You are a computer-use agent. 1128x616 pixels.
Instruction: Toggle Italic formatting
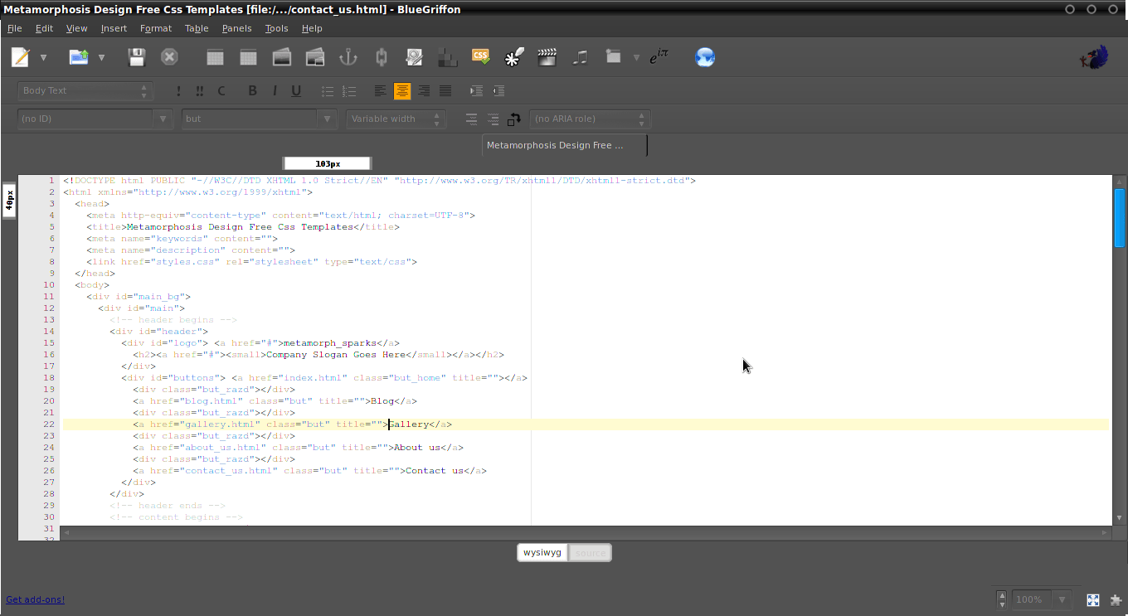click(275, 91)
